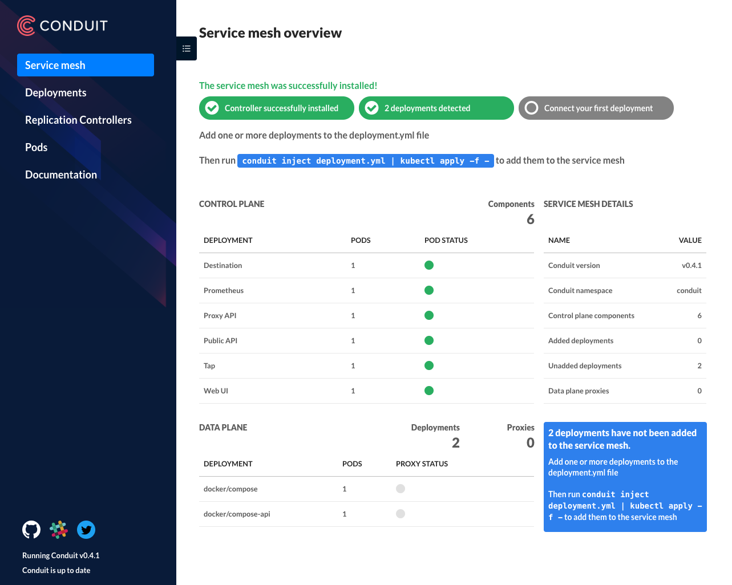Click the Controller successfully installed pill
Image resolution: width=732 pixels, height=585 pixels.
point(277,108)
